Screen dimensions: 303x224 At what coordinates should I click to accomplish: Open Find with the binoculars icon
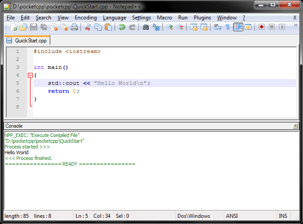click(146, 27)
